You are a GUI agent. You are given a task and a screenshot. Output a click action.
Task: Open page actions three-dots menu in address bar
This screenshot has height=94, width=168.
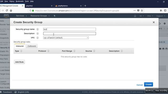coord(135,10)
